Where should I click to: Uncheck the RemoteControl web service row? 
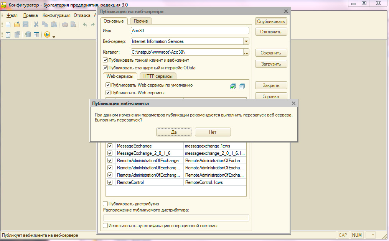coord(110,182)
